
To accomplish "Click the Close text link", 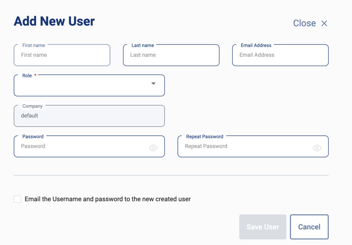I will [x=304, y=23].
